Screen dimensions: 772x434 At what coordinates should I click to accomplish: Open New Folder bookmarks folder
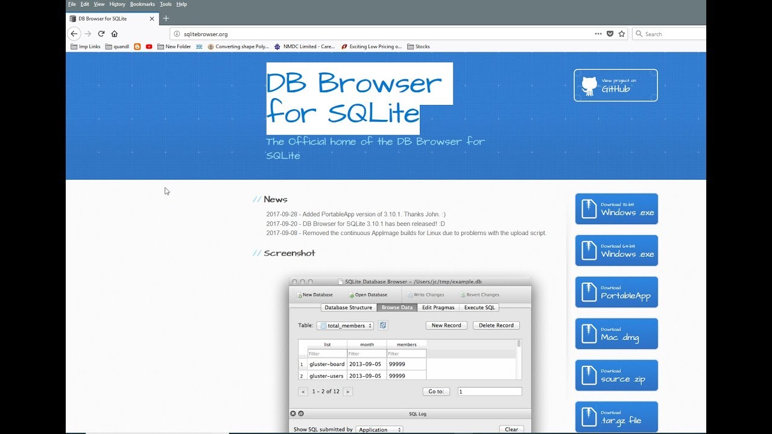click(174, 46)
